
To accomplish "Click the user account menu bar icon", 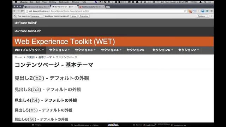I will point(201,2).
